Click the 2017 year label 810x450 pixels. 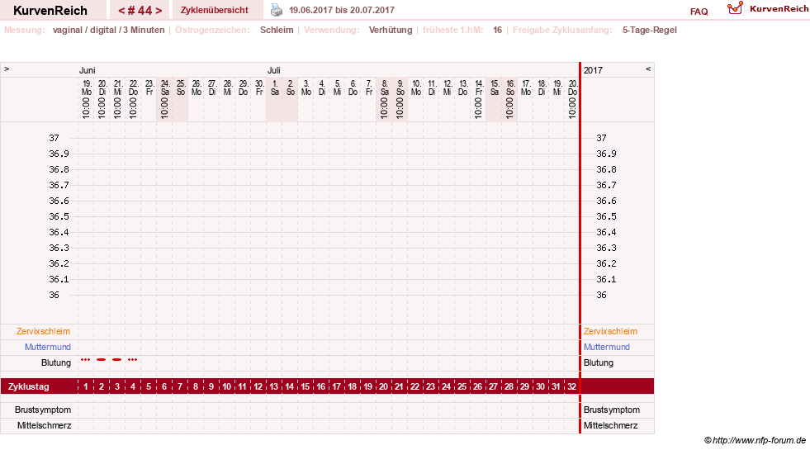click(x=593, y=70)
